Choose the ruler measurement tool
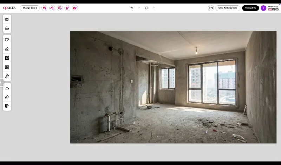This screenshot has width=281, height=165. [7, 76]
